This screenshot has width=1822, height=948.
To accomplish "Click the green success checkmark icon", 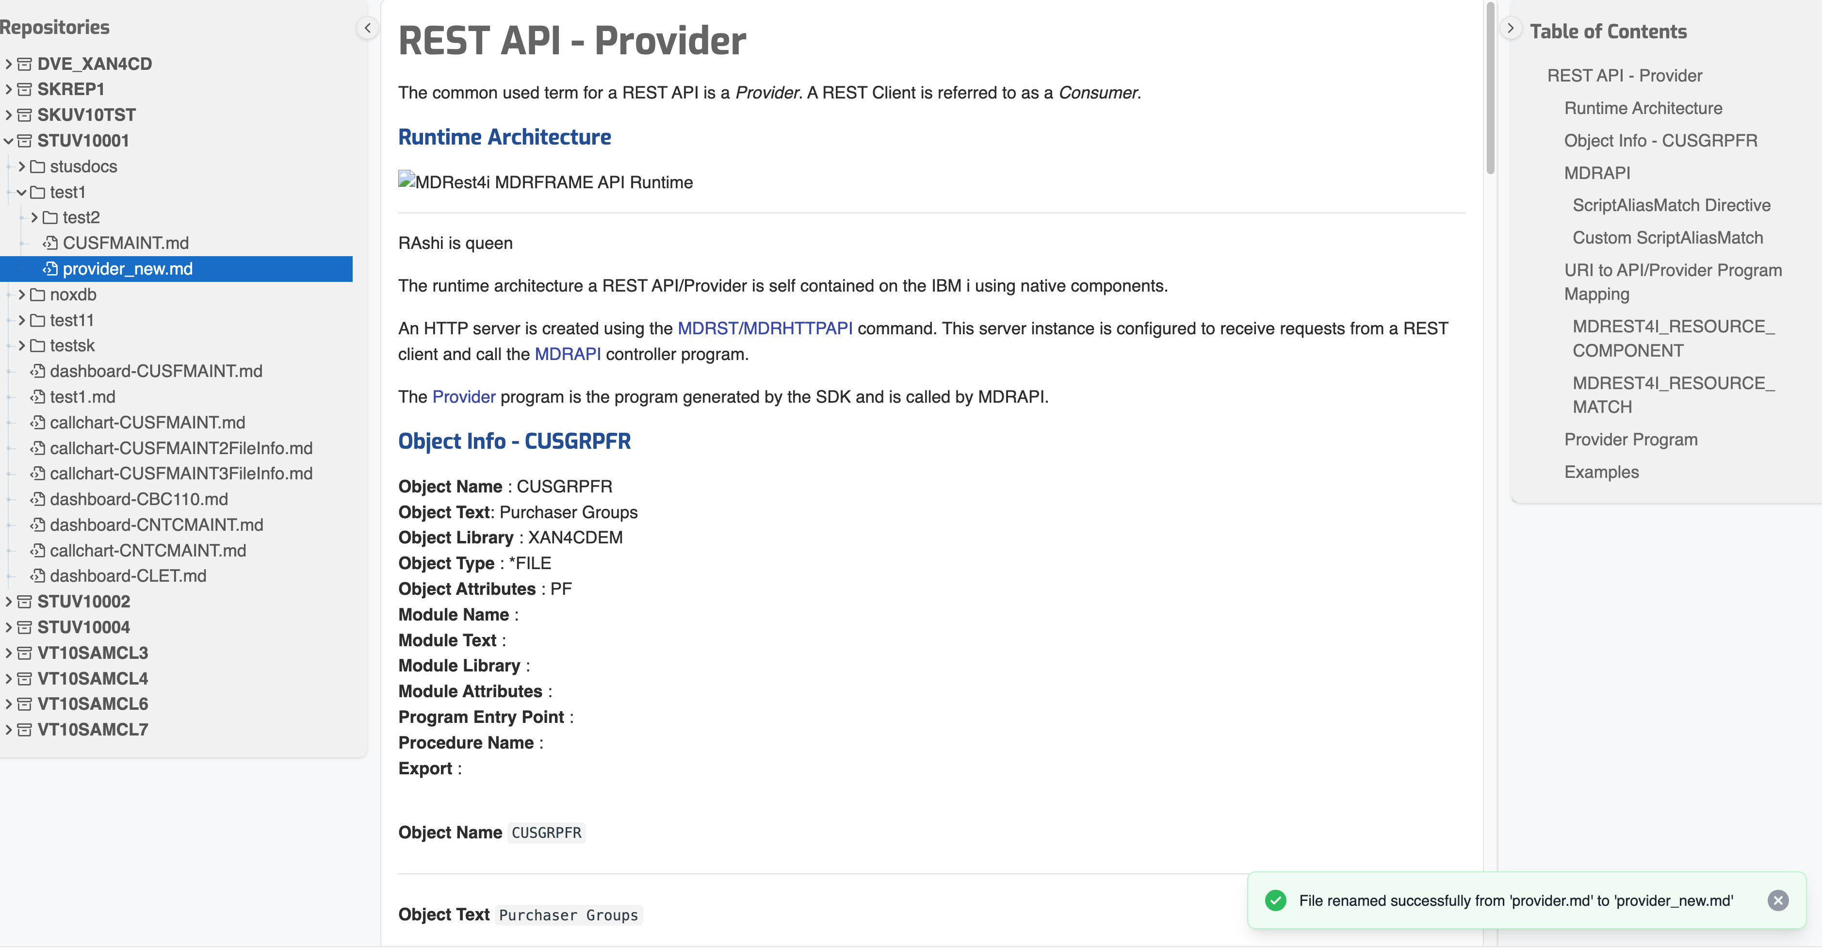I will 1275,900.
